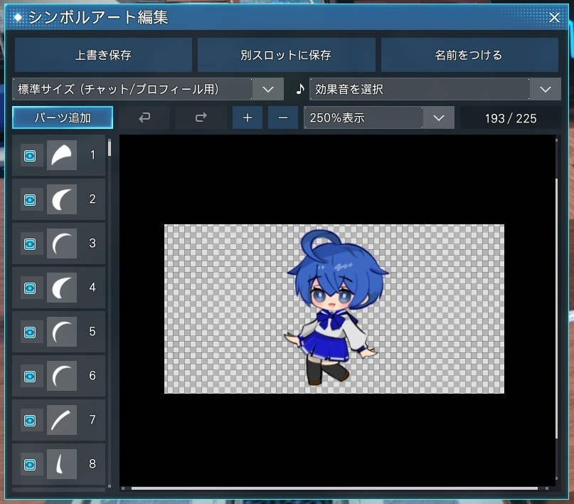Hide part 1 using its eye toggle
The height and width of the screenshot is (504, 574).
click(x=30, y=156)
